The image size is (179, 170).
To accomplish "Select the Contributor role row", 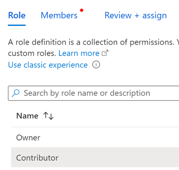I will pyautogui.click(x=95, y=157).
